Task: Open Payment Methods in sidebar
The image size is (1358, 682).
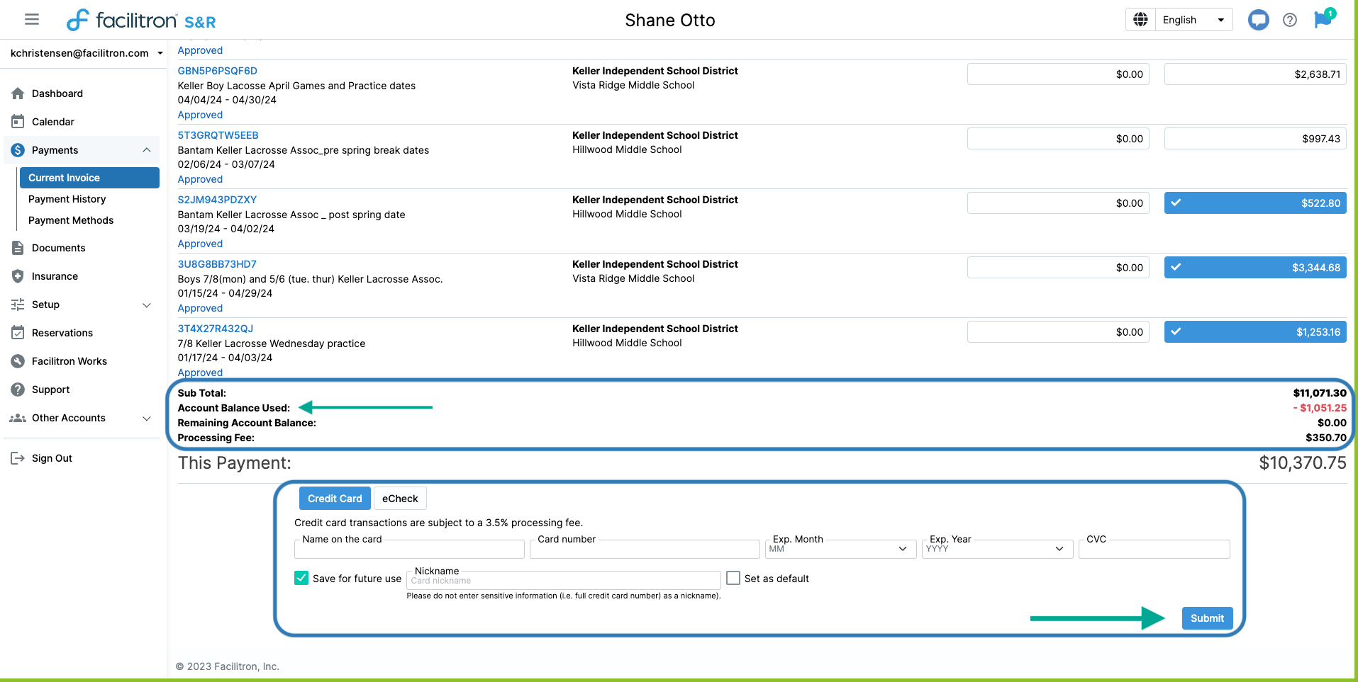Action: (x=71, y=220)
